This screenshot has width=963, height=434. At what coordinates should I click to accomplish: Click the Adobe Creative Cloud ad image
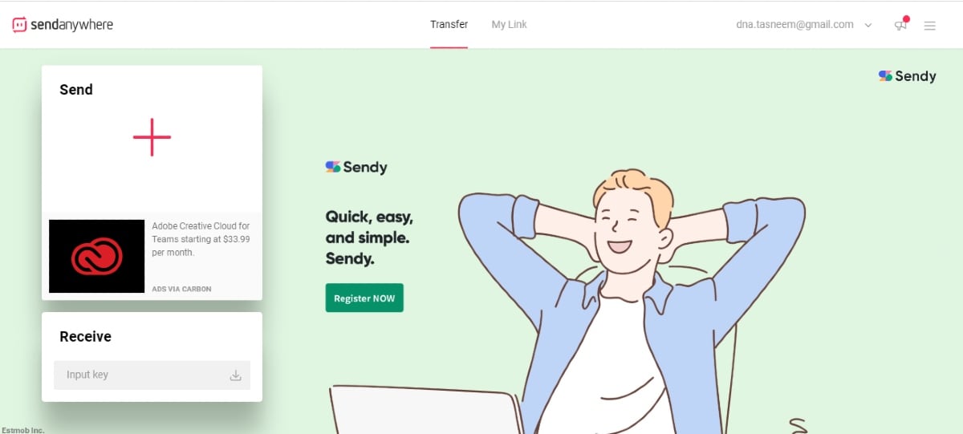97,256
